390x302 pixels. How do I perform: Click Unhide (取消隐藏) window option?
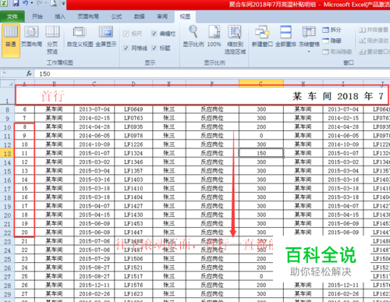coord(337,52)
